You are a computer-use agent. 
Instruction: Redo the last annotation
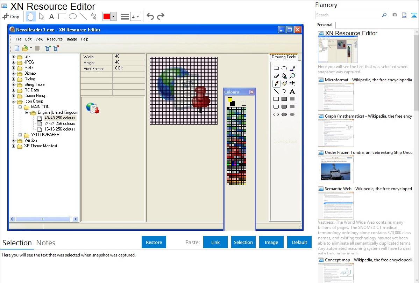coord(161,16)
